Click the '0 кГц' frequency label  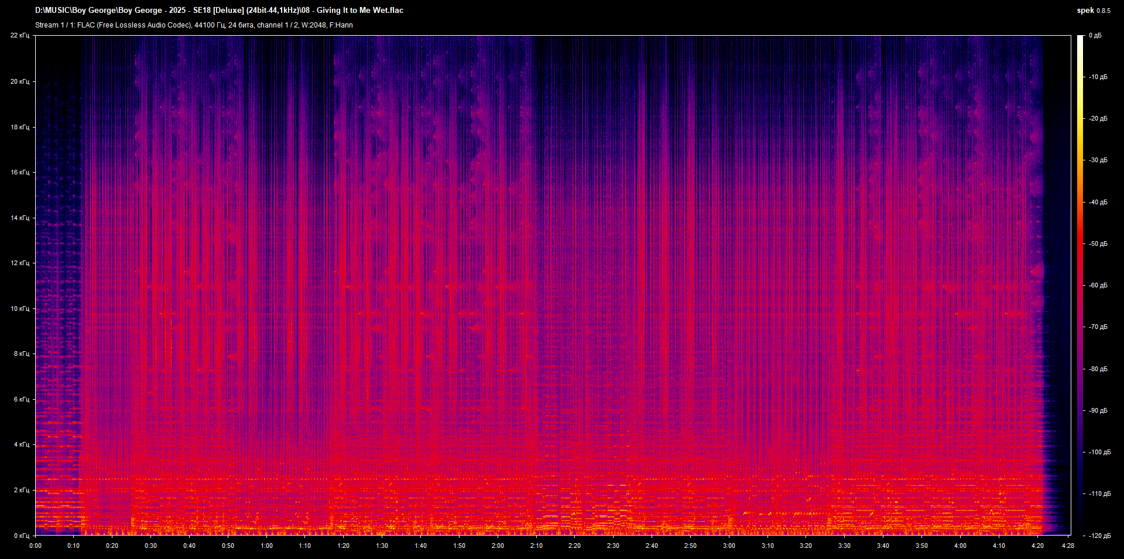22,536
